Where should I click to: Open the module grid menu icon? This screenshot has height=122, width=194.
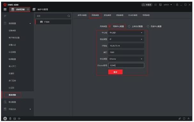coord(5,10)
